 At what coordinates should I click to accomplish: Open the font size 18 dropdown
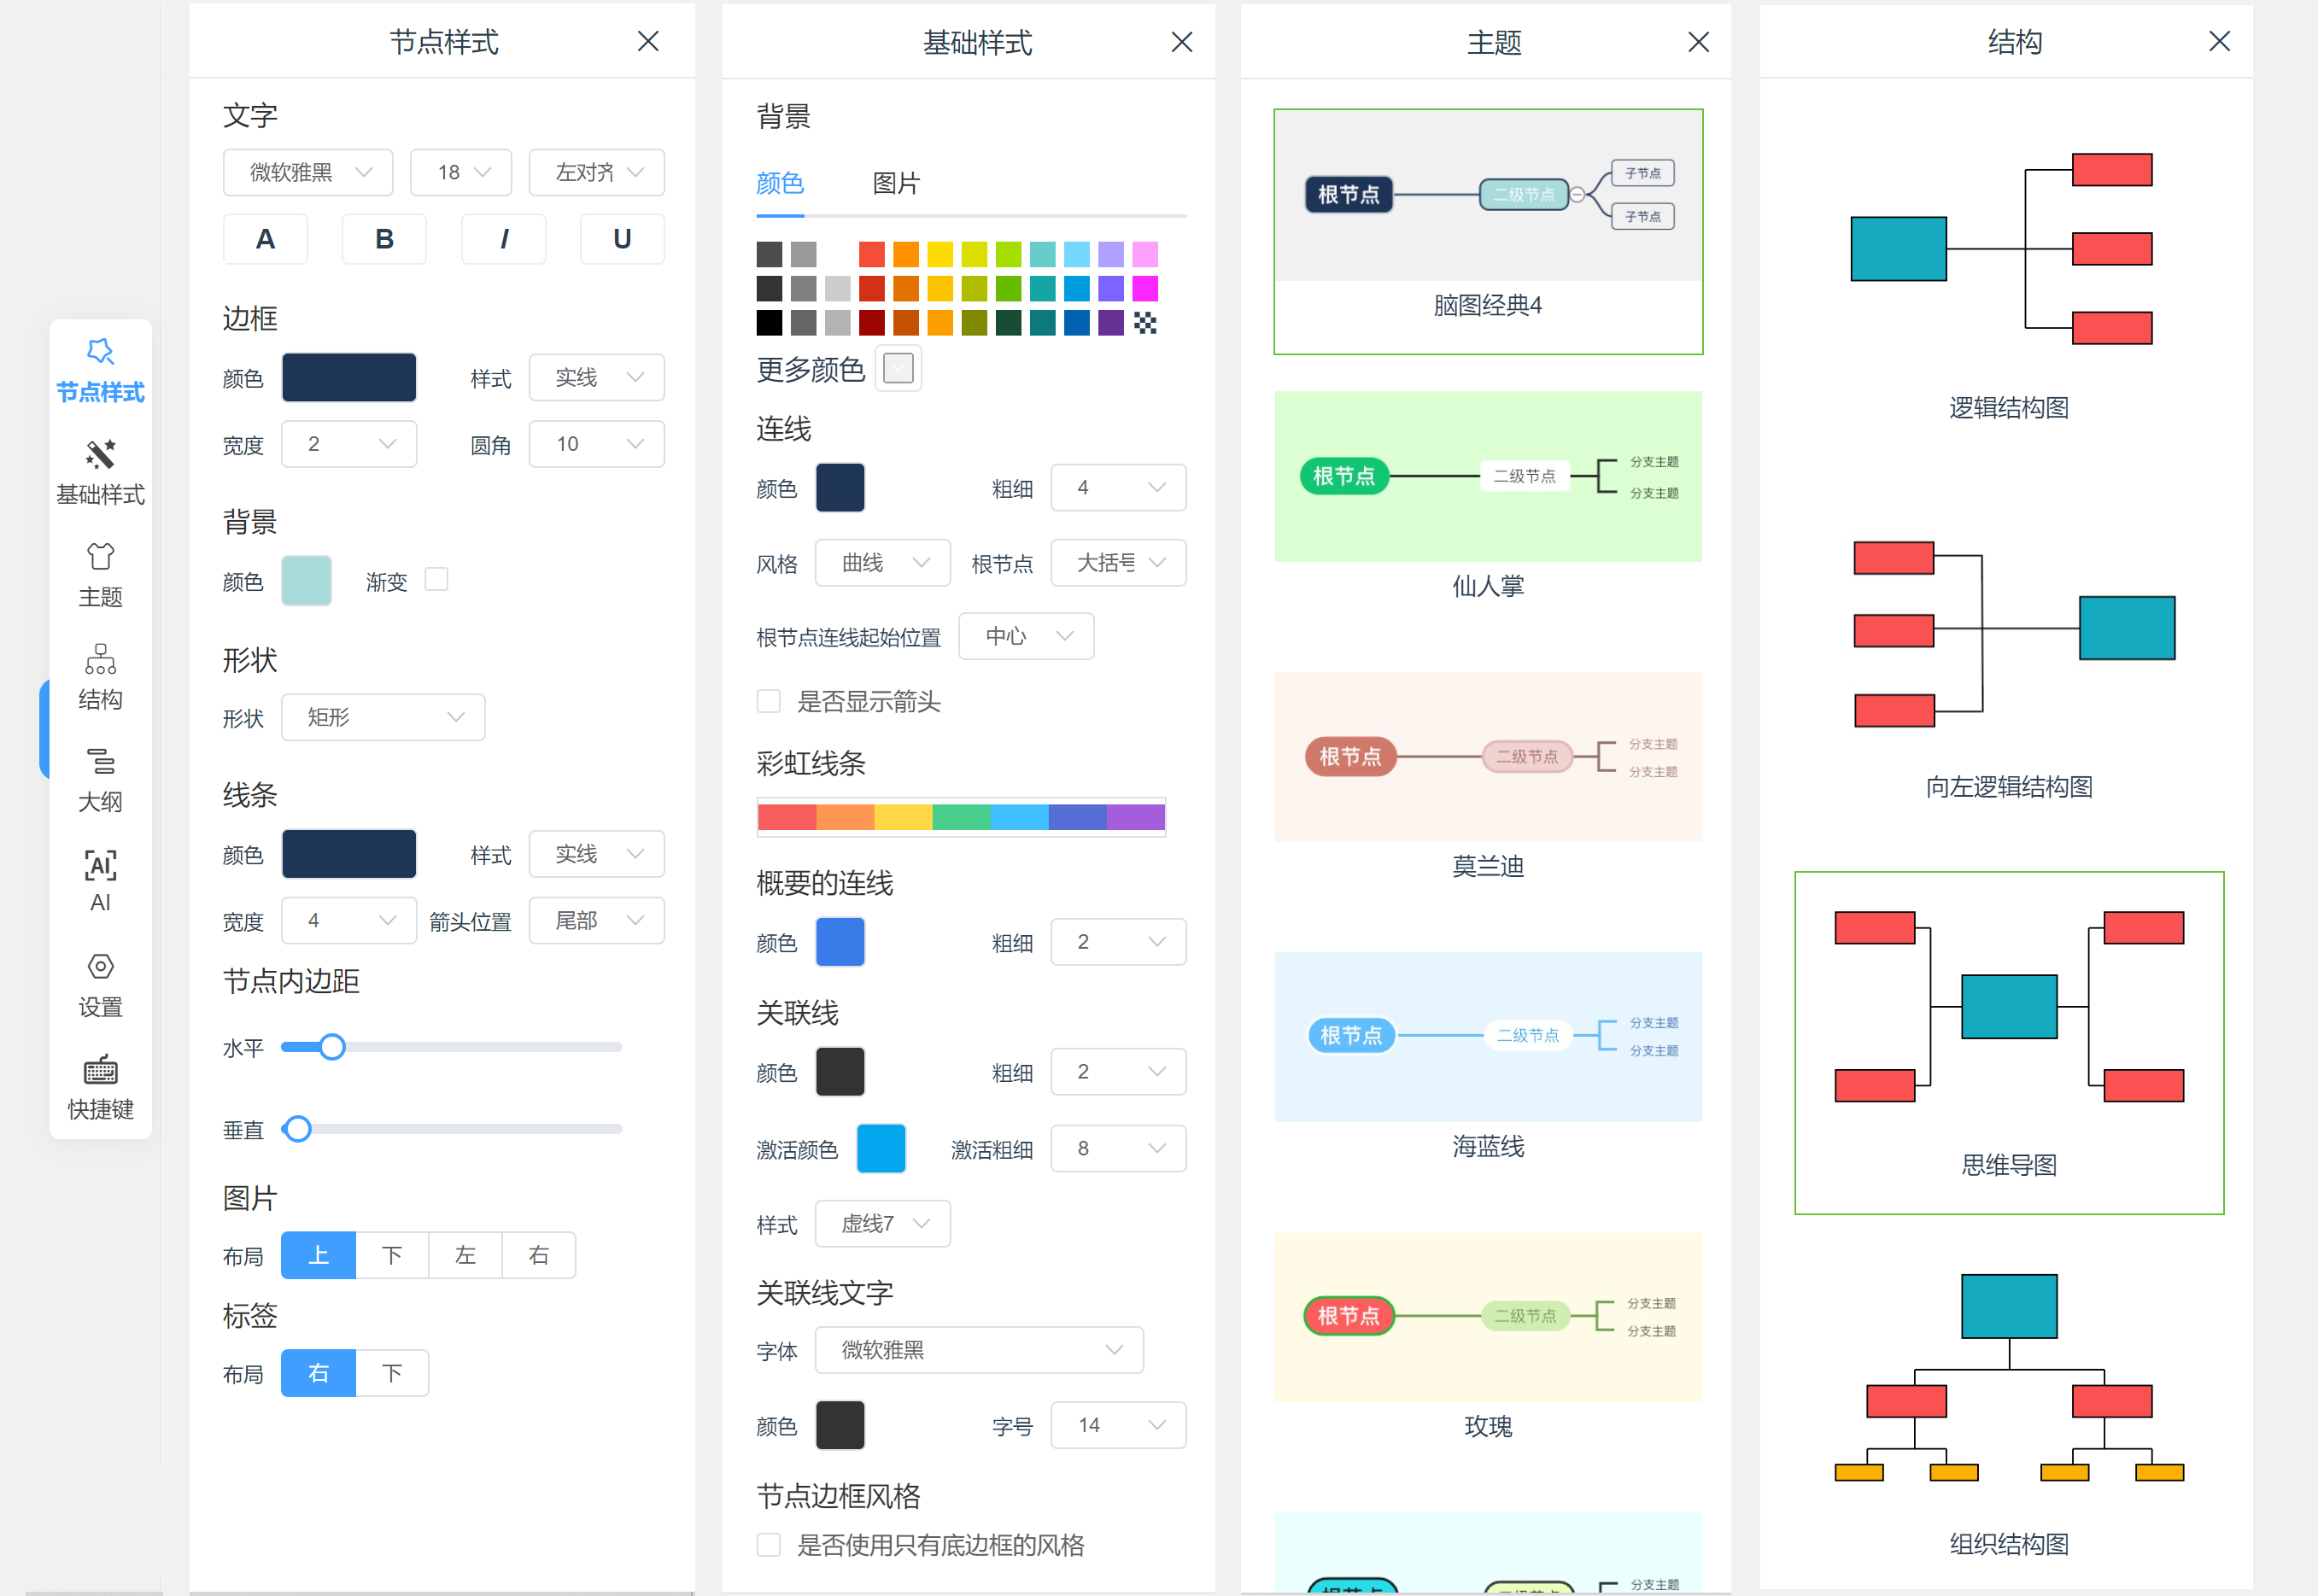(x=460, y=172)
